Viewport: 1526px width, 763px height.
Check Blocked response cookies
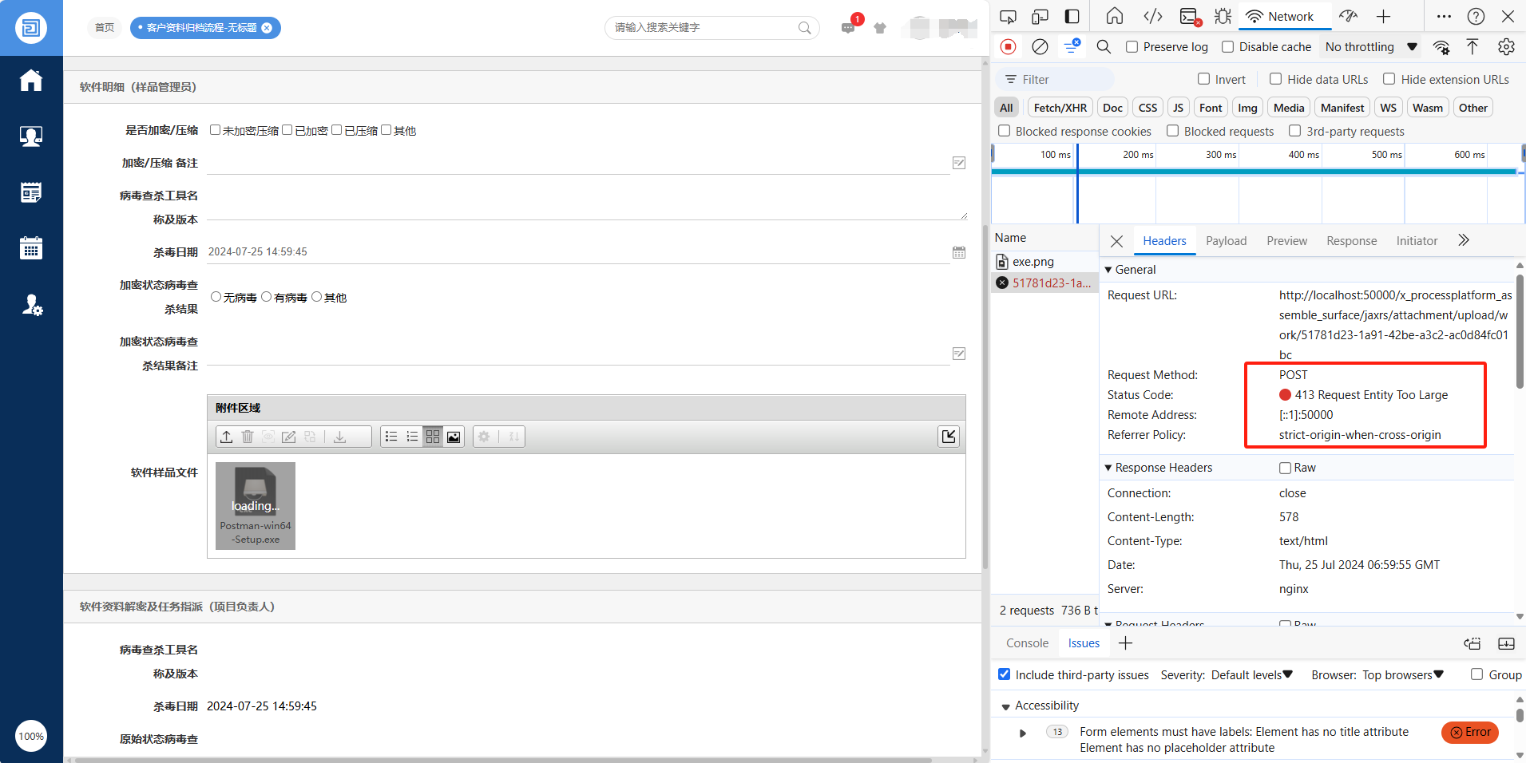[1004, 131]
